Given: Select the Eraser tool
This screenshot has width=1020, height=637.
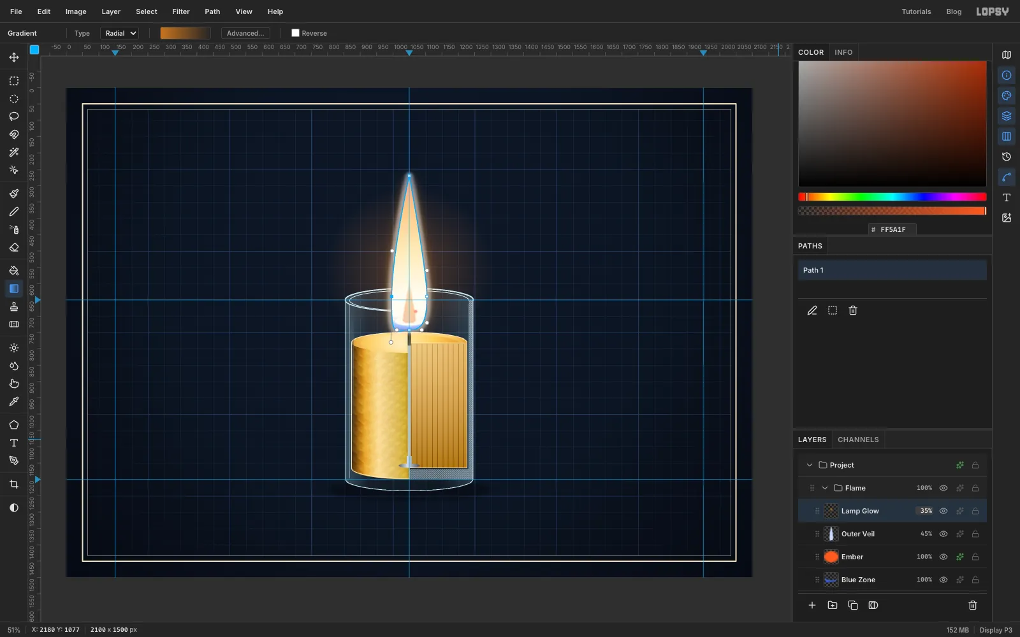Looking at the screenshot, I should tap(14, 247).
